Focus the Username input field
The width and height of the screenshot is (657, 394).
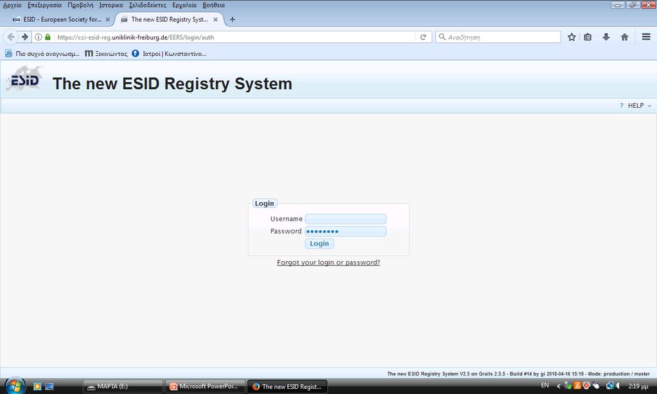[346, 219]
